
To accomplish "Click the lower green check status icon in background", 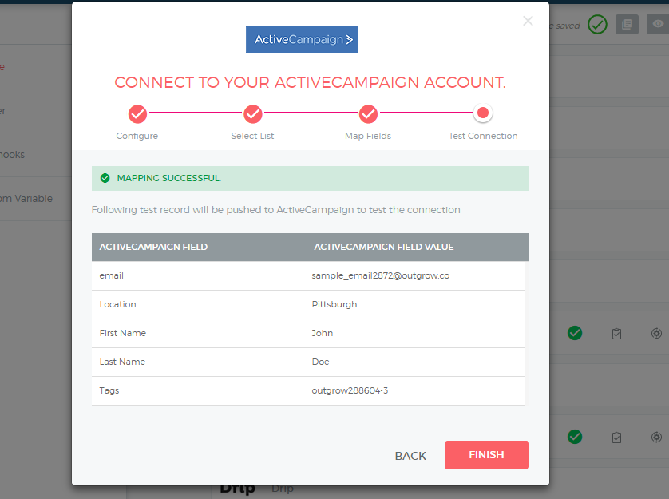I will [575, 437].
